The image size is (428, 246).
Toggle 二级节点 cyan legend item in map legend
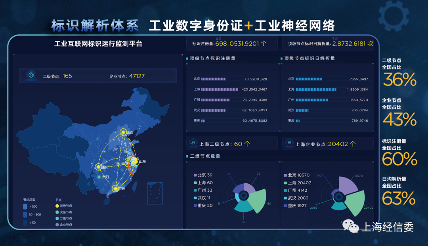click(57, 218)
